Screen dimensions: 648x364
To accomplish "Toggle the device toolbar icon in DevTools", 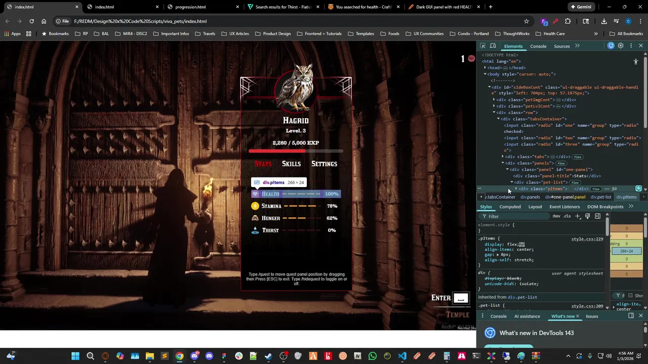I will 493,46.
